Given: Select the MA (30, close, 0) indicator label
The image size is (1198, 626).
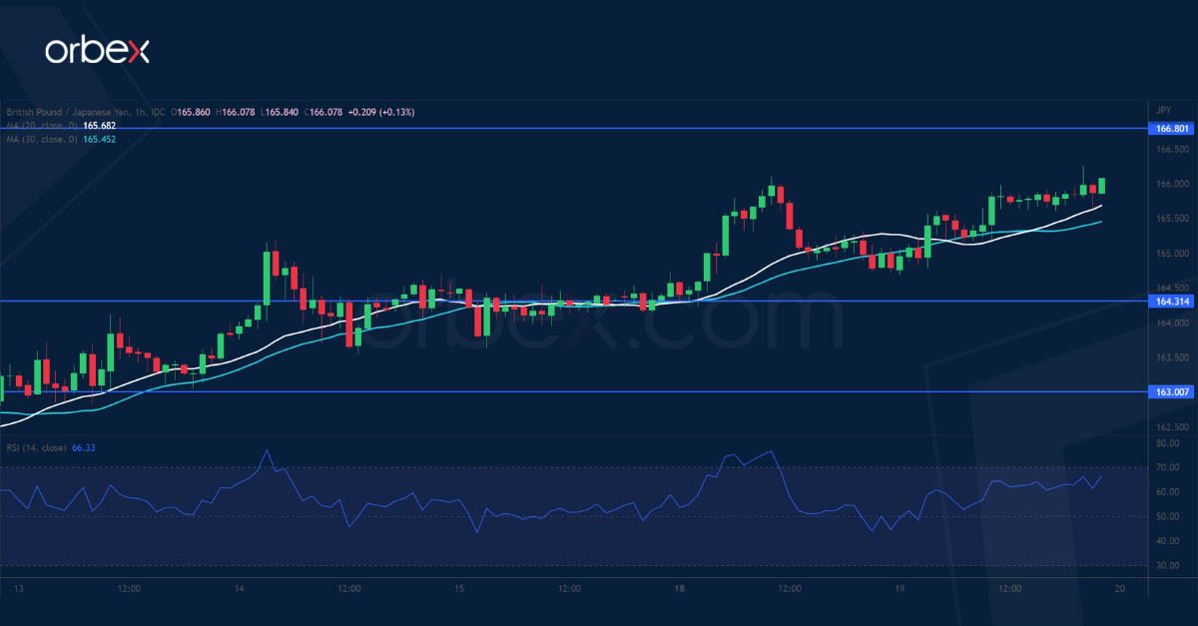Looking at the screenshot, I should [x=43, y=141].
